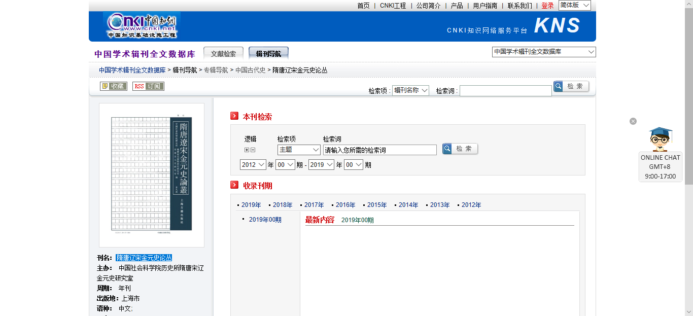Screen dimensions: 693x316
Task: Click 专辑导航 in the breadcrumb
Action: [x=216, y=70]
